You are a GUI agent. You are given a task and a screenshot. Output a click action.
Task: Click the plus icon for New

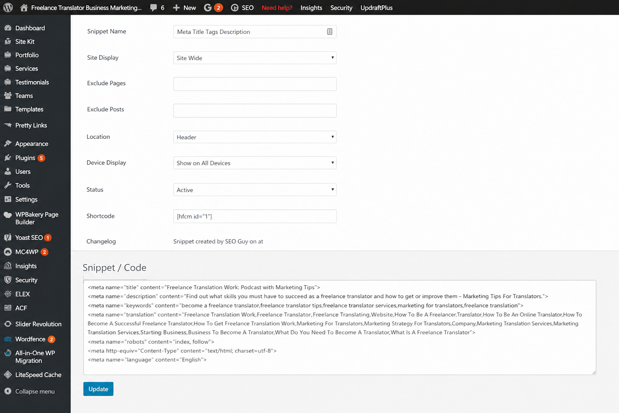[x=176, y=8]
